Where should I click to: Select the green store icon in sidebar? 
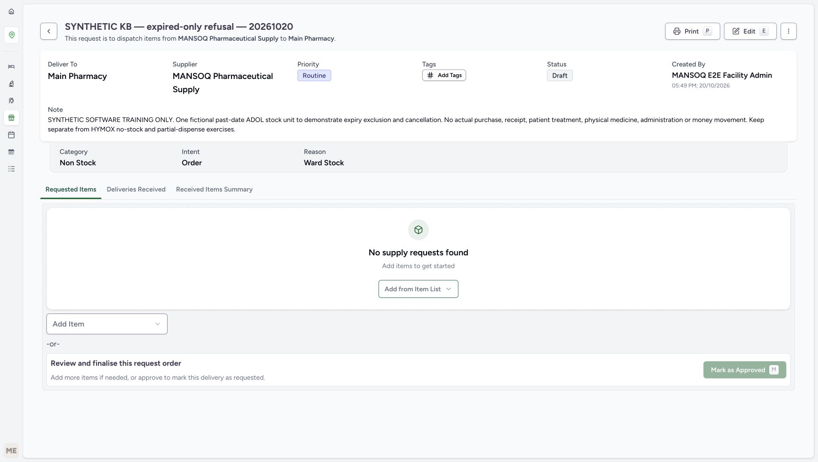(11, 118)
